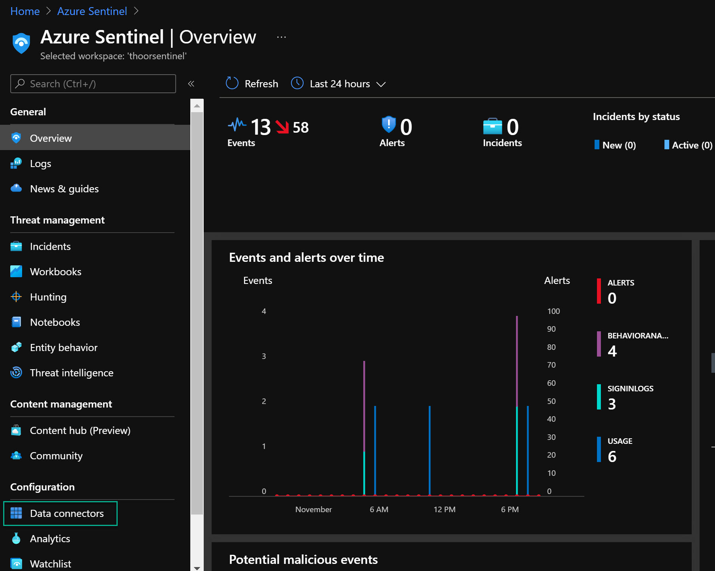Click the Events pulse icon
The width and height of the screenshot is (715, 571).
coord(237,125)
